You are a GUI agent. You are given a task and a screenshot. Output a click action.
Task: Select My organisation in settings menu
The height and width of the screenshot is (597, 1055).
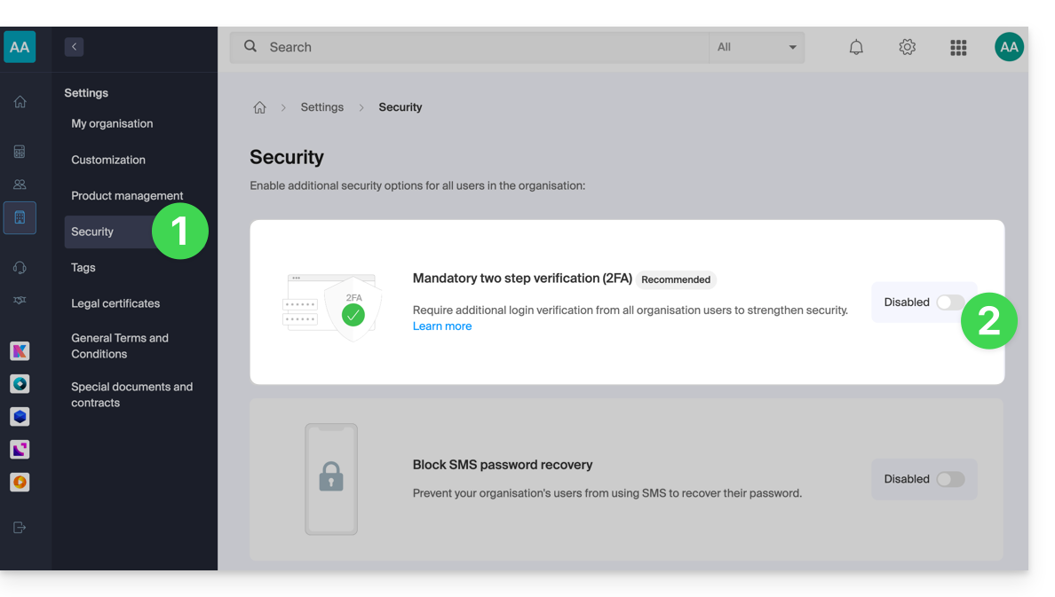(x=112, y=124)
